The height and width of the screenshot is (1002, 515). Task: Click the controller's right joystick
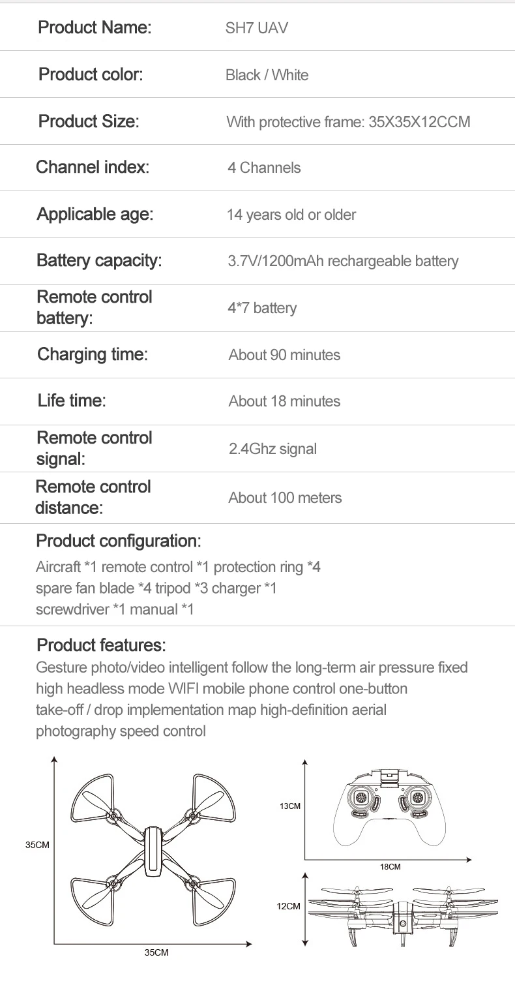pyautogui.click(x=417, y=798)
